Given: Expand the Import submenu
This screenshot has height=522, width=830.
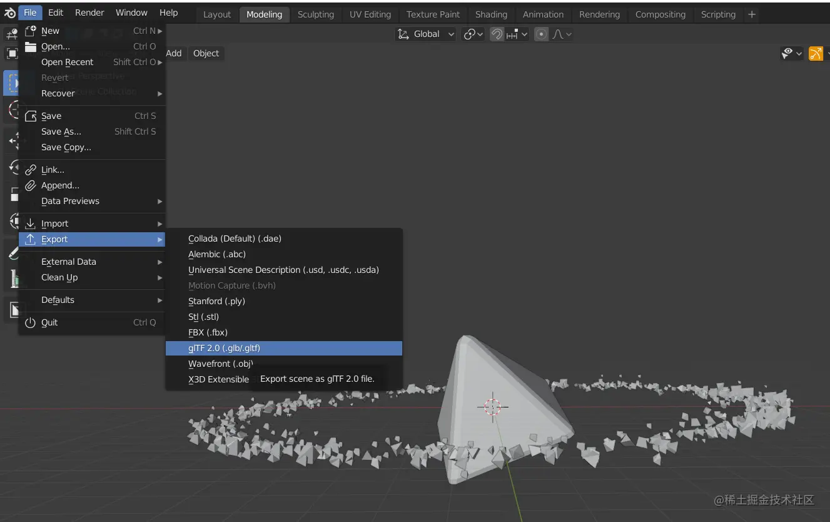Looking at the screenshot, I should [93, 223].
